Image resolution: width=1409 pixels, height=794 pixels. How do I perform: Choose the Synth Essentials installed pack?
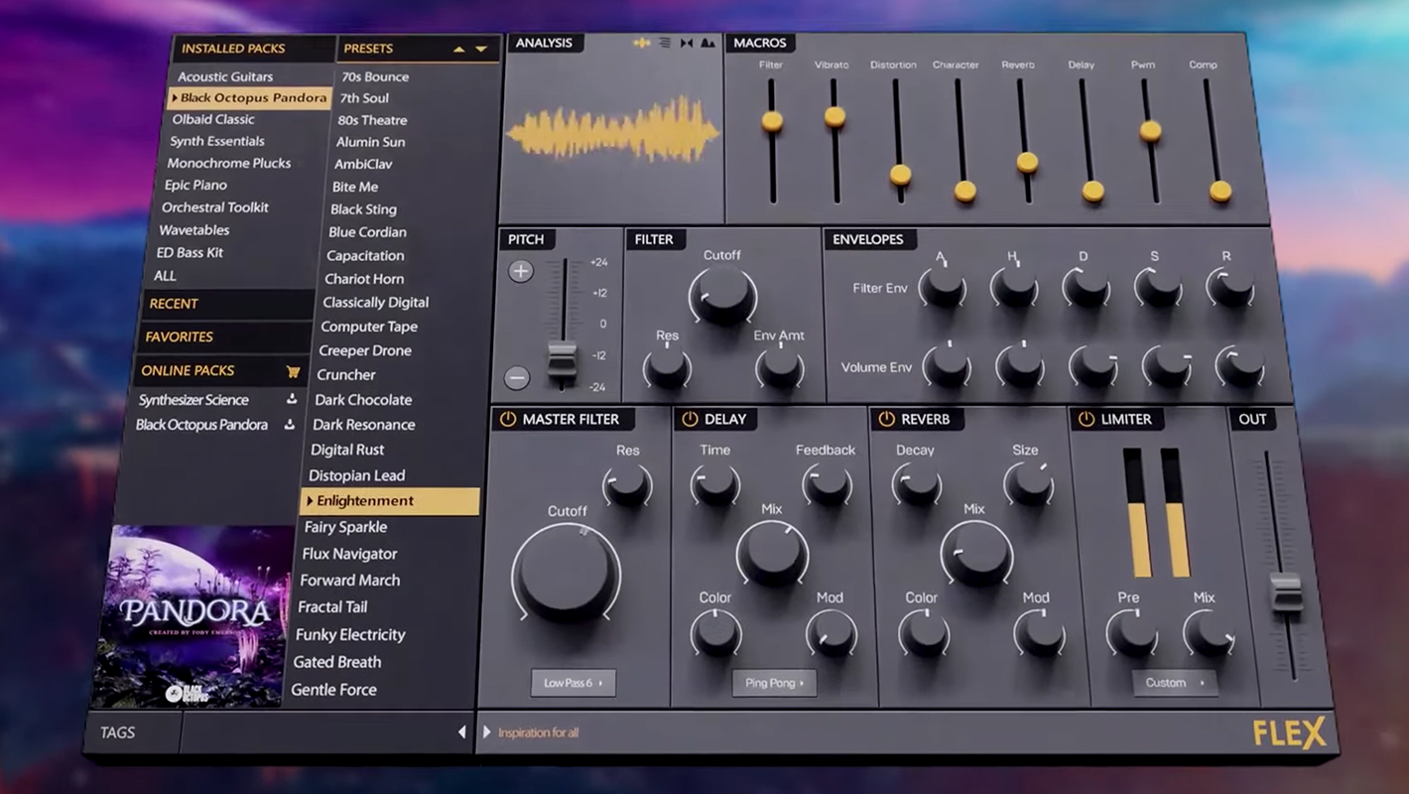pos(217,141)
